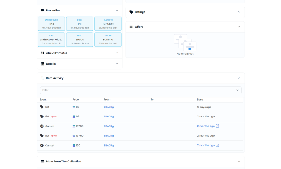Image resolution: width=281 pixels, height=169 pixels.
Task: Click the Date column header
Action: [200, 100]
